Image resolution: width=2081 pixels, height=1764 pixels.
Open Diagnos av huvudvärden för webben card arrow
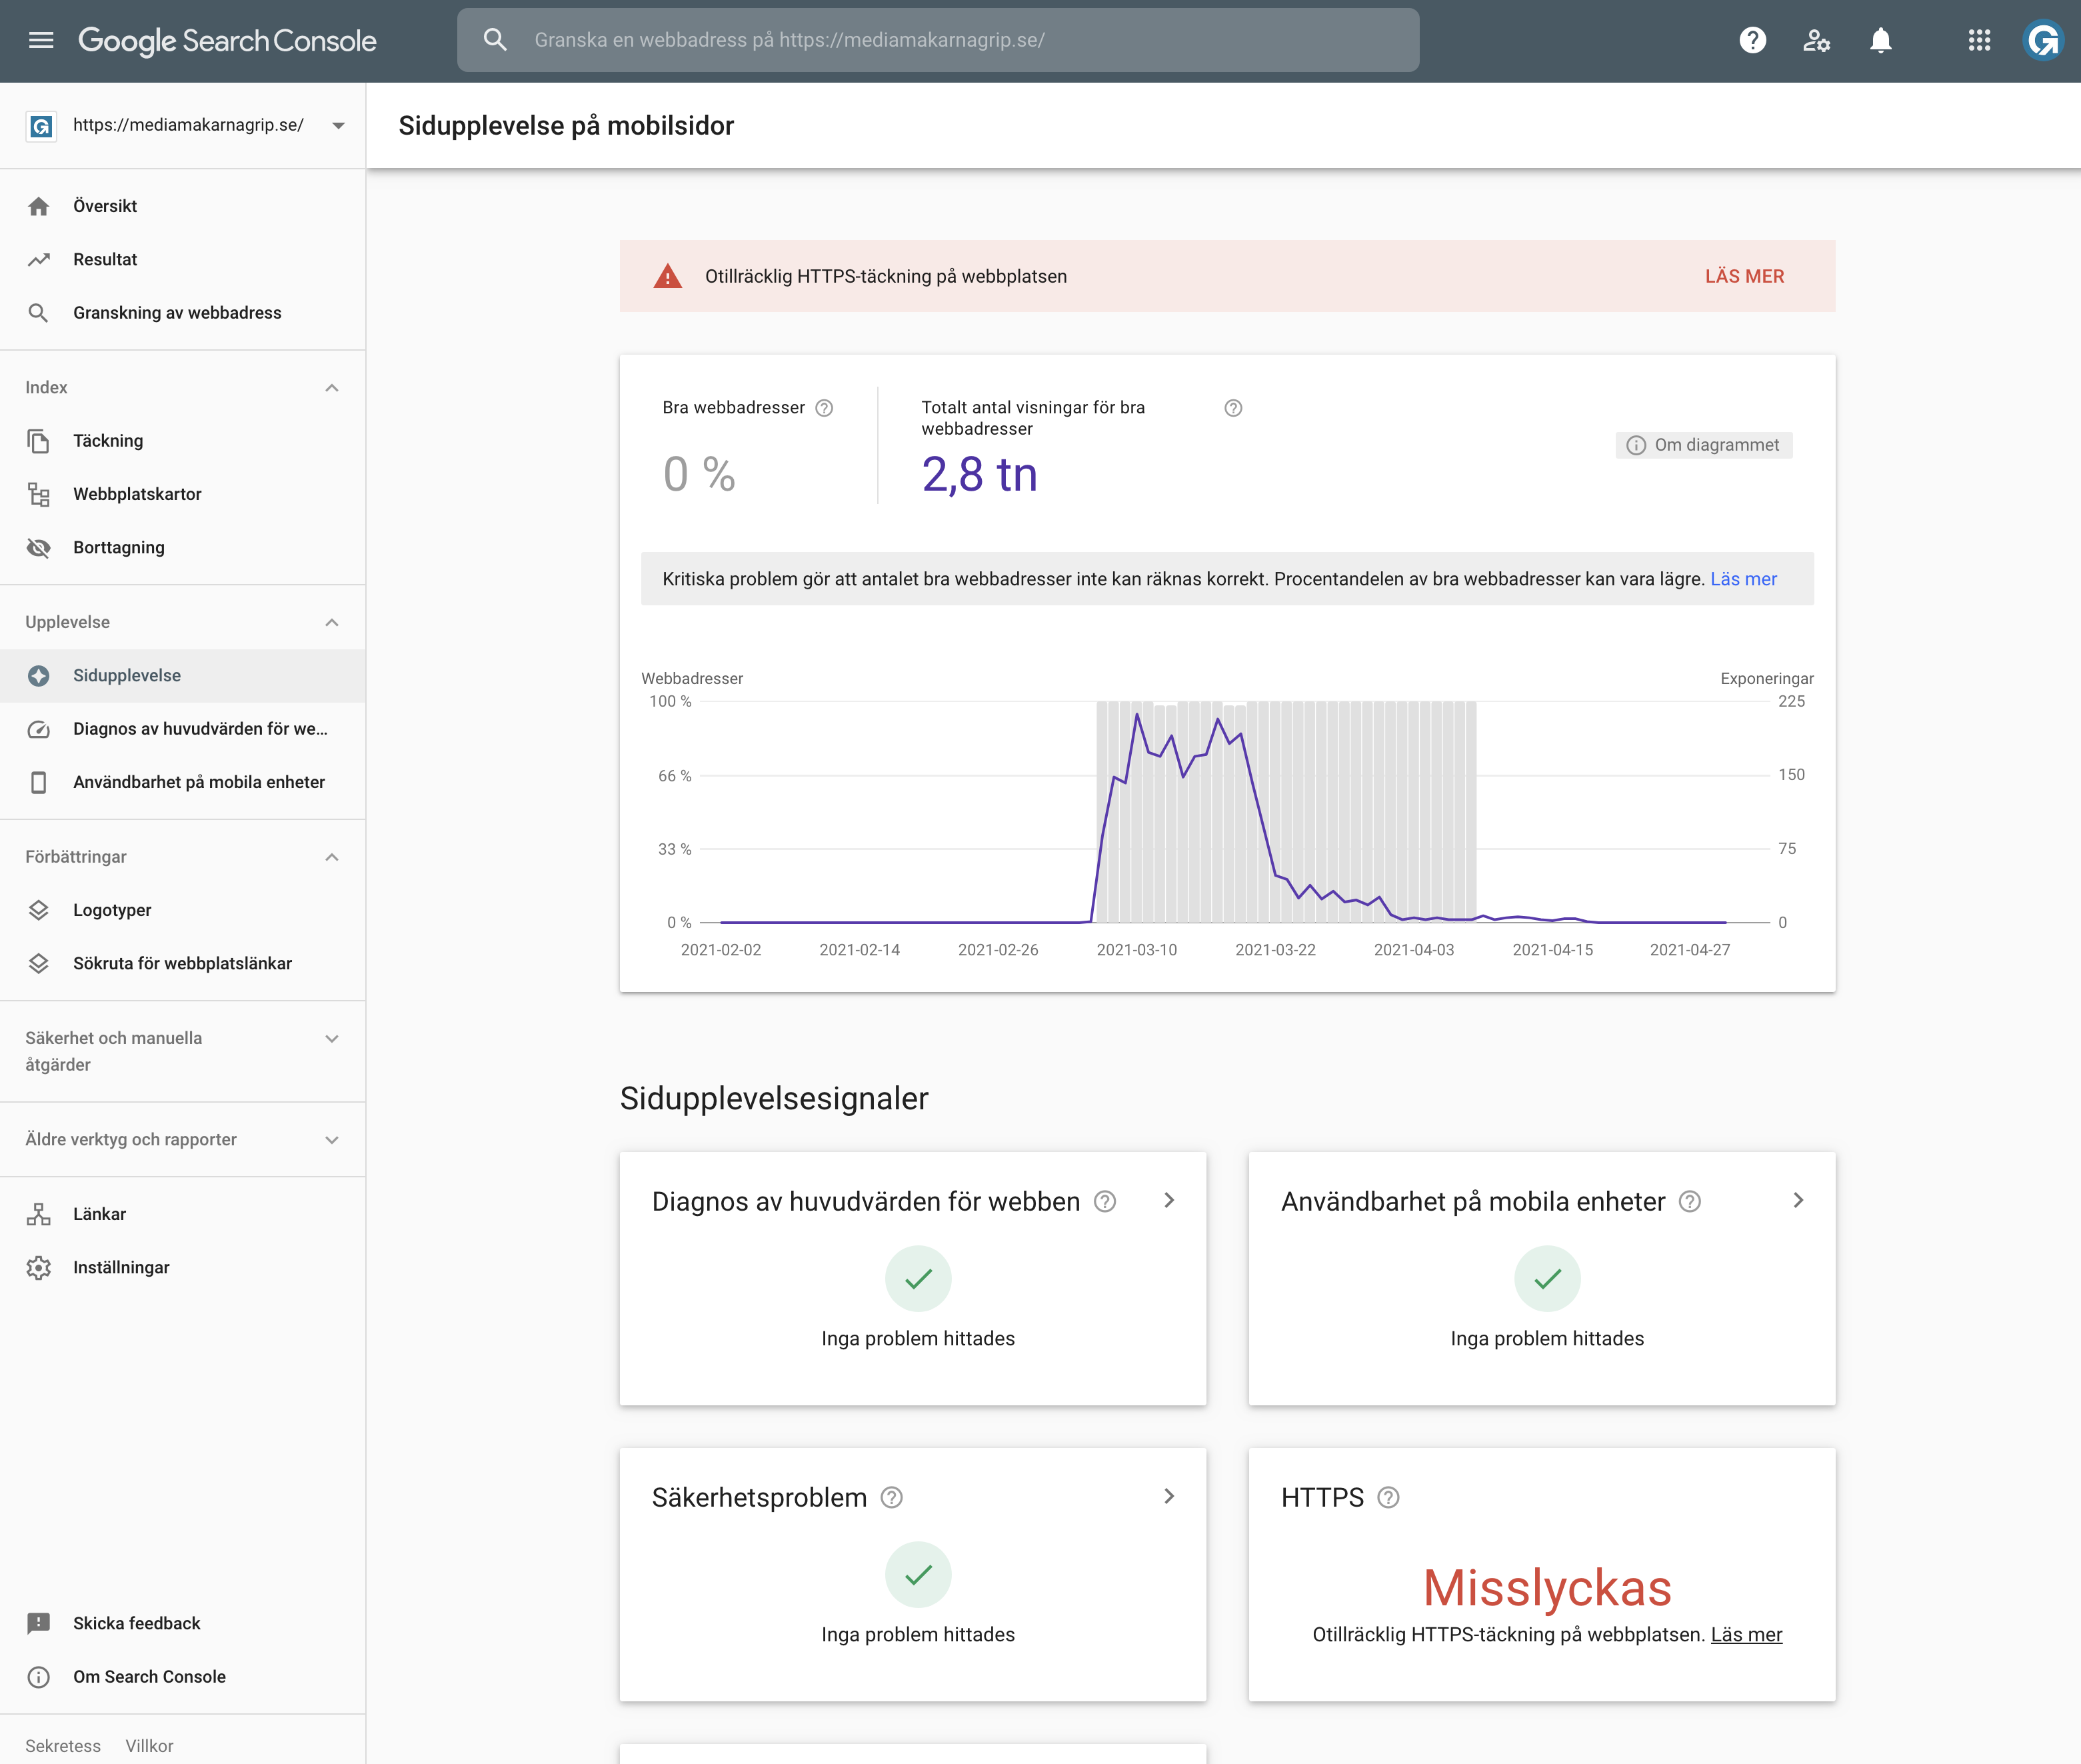point(1169,1200)
